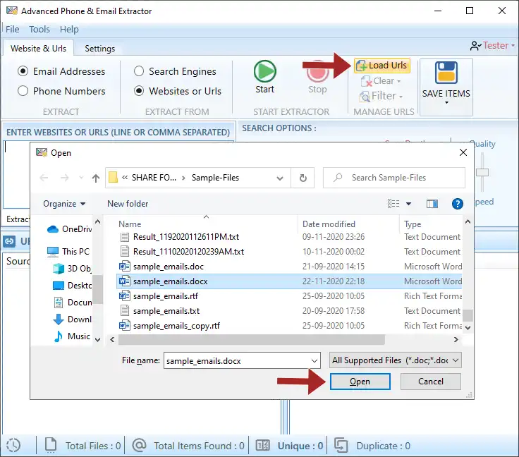Open 3D Objects folder in sidebar
Image resolution: width=519 pixels, height=457 pixels.
pyautogui.click(x=72, y=269)
